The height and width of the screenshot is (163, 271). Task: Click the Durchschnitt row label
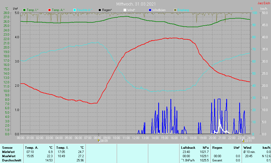(12, 160)
